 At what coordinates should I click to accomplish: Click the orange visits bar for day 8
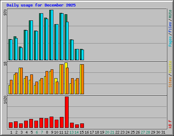[x=47, y=83]
